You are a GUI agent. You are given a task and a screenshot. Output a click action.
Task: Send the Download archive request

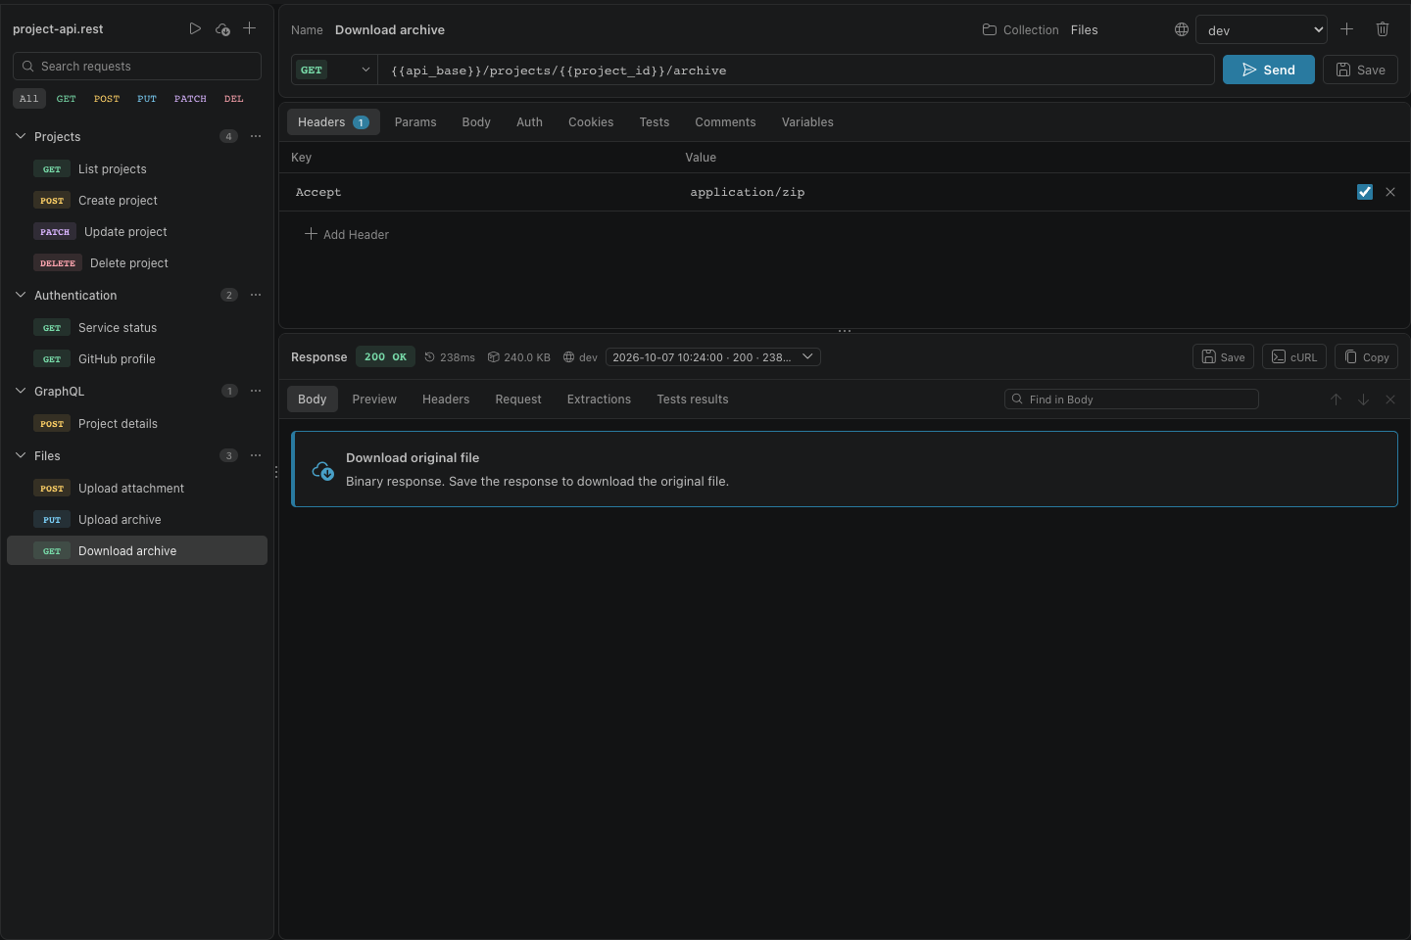tap(1269, 70)
